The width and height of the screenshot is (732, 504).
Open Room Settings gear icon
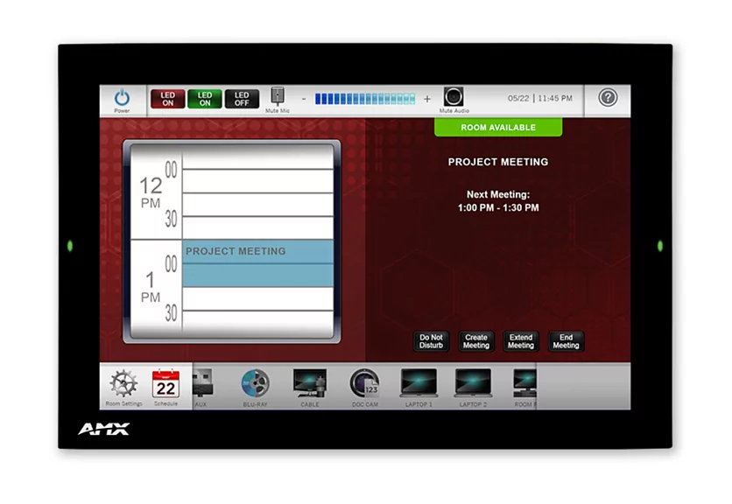click(123, 384)
